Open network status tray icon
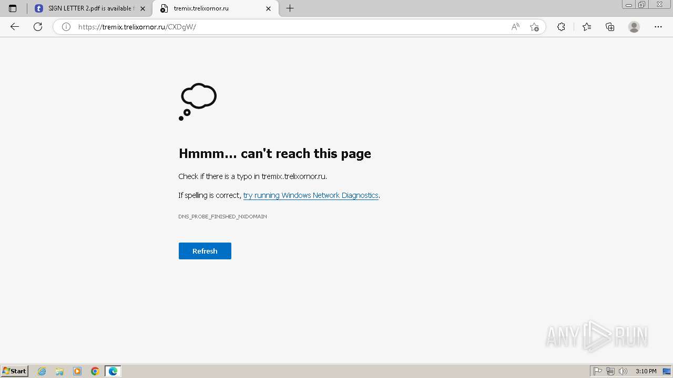Image resolution: width=673 pixels, height=378 pixels. tap(610, 371)
